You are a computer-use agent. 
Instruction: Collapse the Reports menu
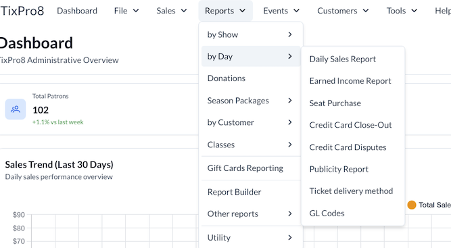click(x=225, y=11)
